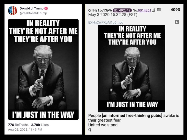
Task: Click the download arrow icon beside the filename
Action: click(177, 22)
